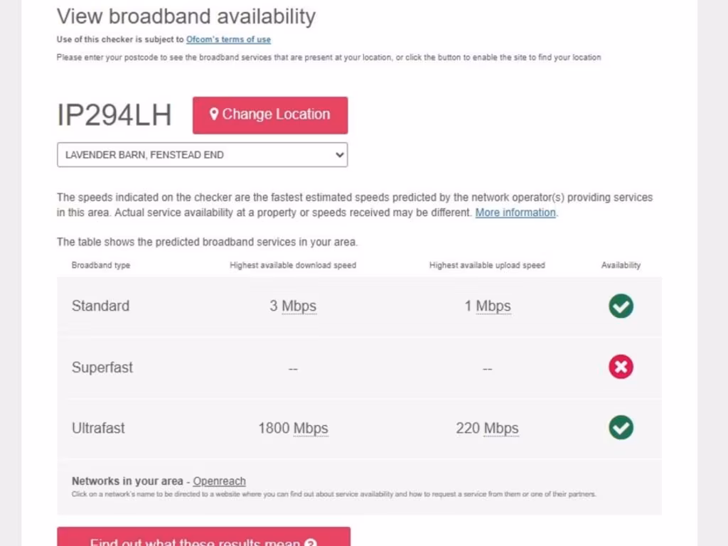Click the 220 Mbps Ultrafast upload speed
Image resolution: width=728 pixels, height=546 pixels.
487,429
